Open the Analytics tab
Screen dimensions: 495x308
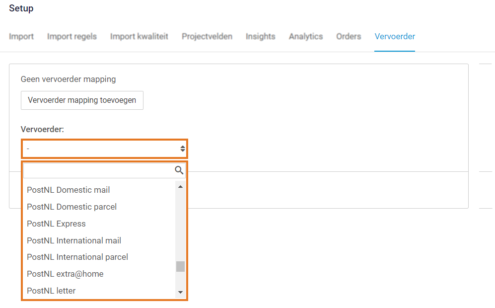[306, 36]
